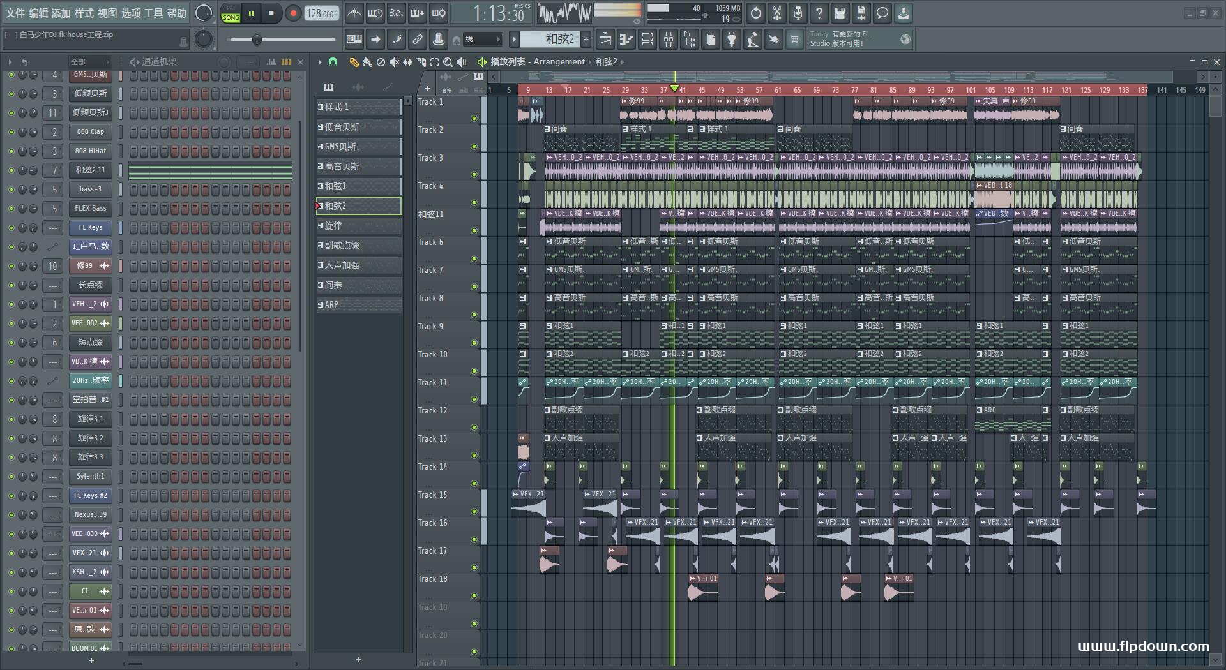Click the link/multilink controllers icon
Image resolution: width=1226 pixels, height=670 pixels.
tap(418, 40)
